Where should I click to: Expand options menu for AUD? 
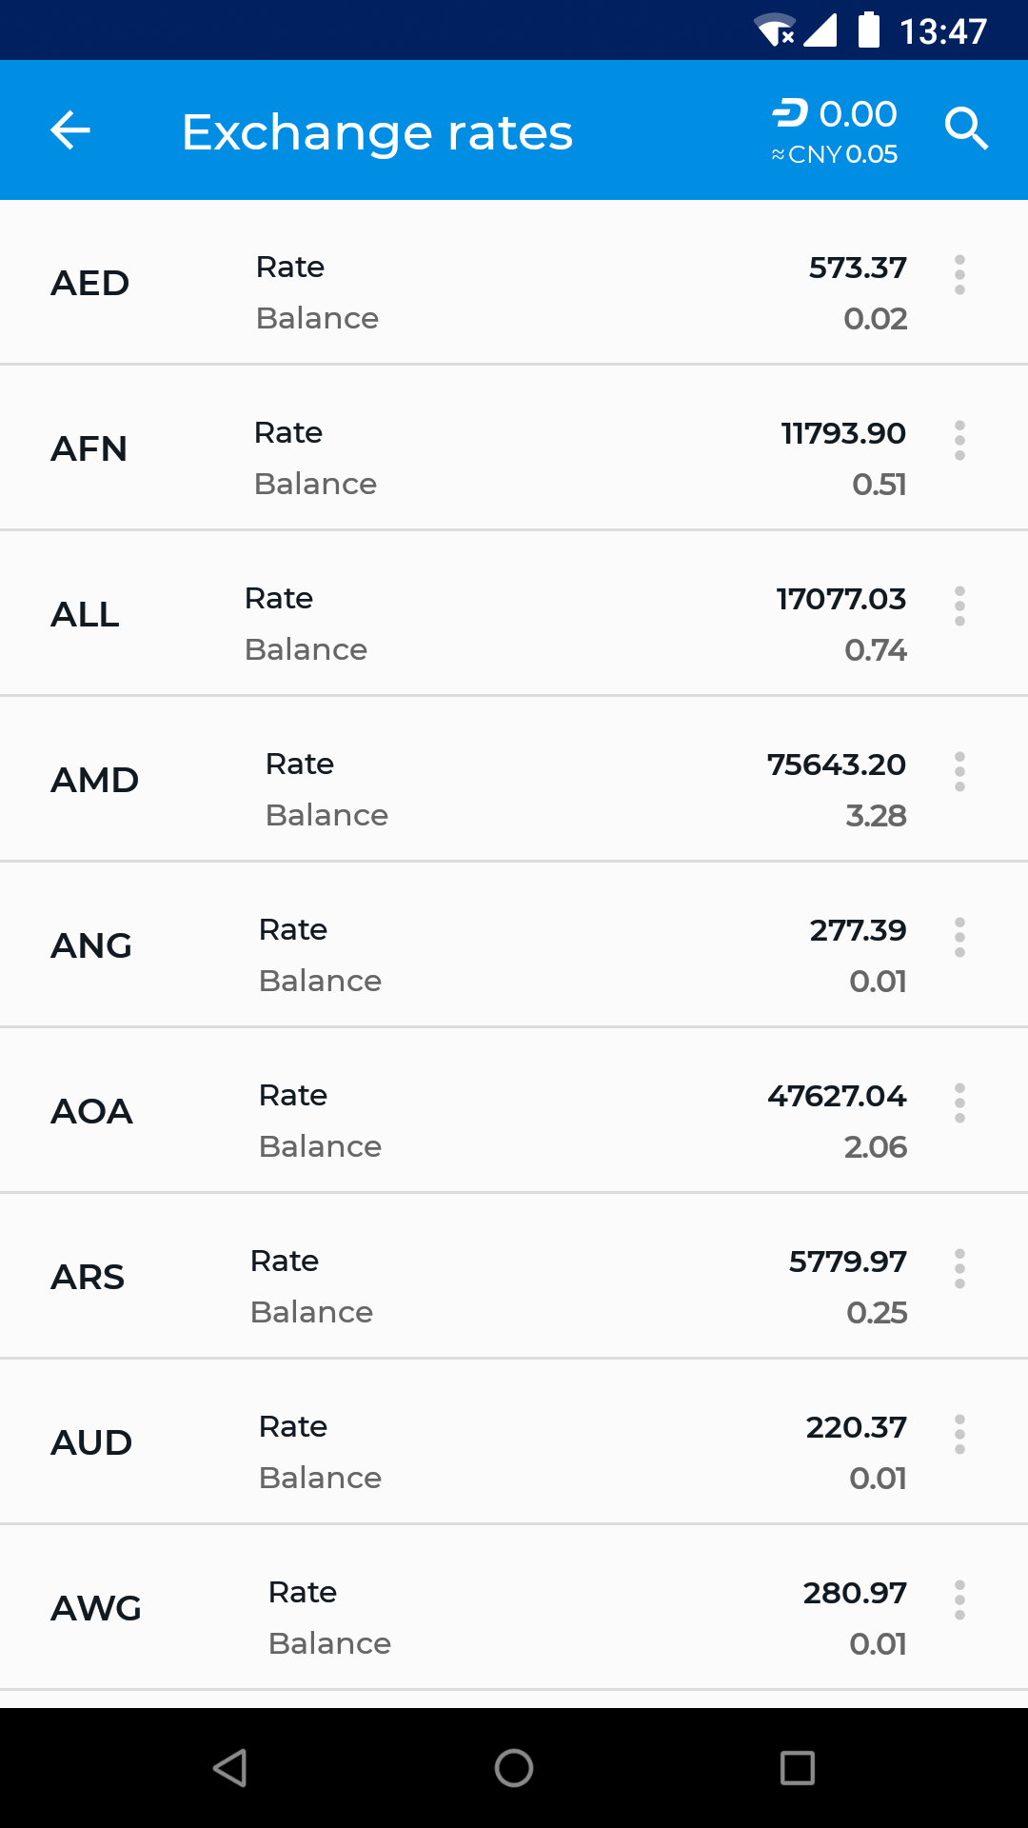coord(959,1435)
